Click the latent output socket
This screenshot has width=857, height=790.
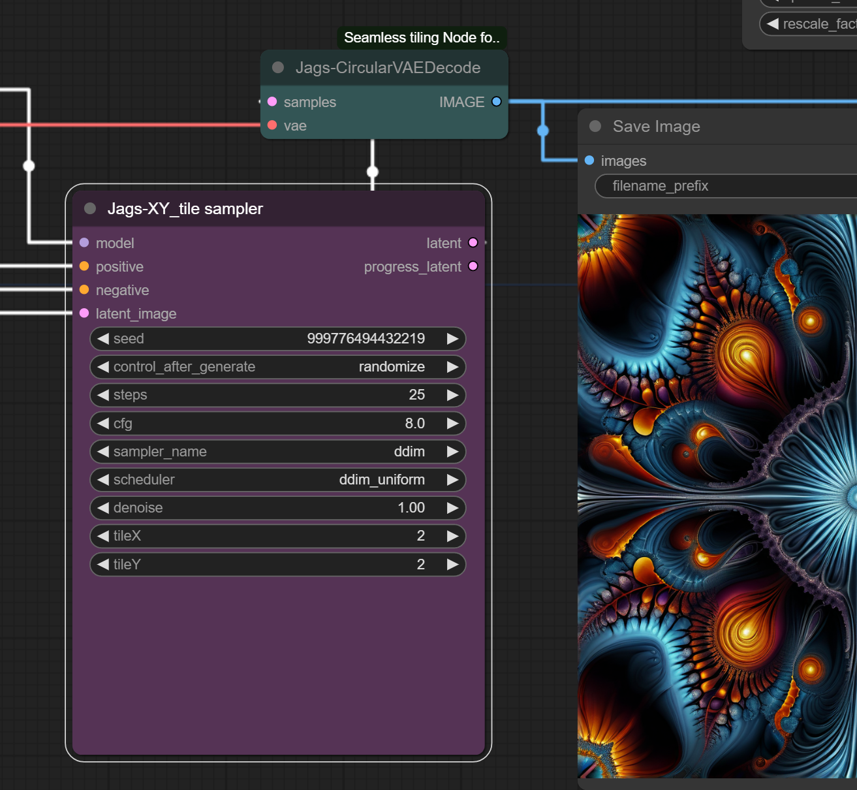[x=473, y=243]
